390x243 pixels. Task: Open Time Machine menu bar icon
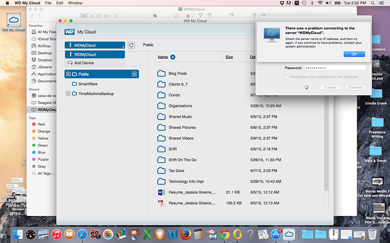(304, 3)
